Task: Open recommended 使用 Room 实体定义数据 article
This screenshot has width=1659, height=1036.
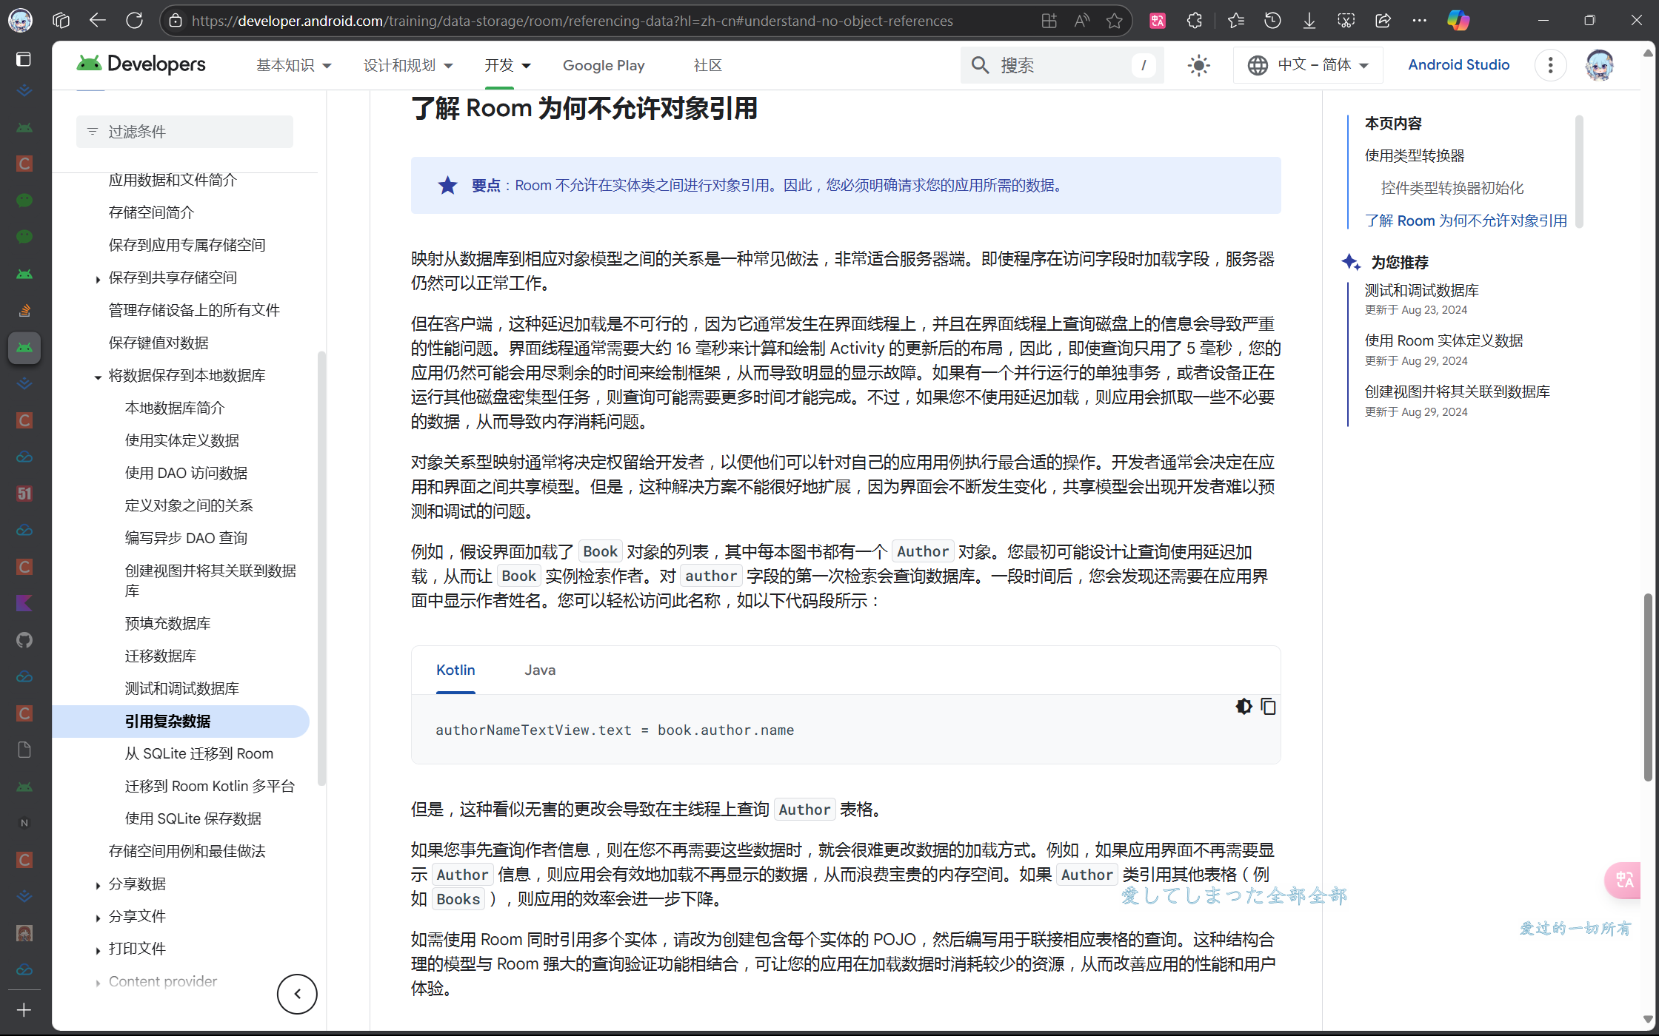Action: [1443, 340]
